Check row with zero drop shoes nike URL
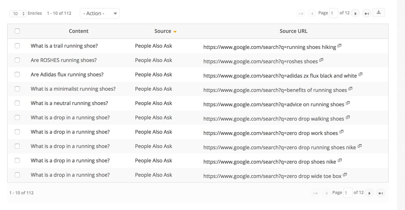405x210 pixels. coord(17,160)
